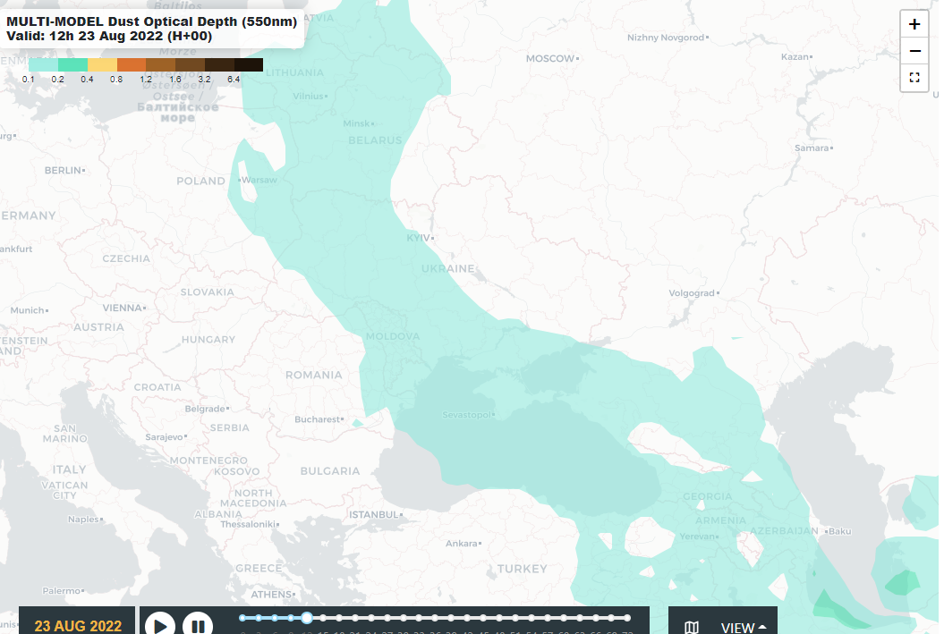Screen dimensions: 944x634
Task: Jump to the first timeline step
Action: 243,618
